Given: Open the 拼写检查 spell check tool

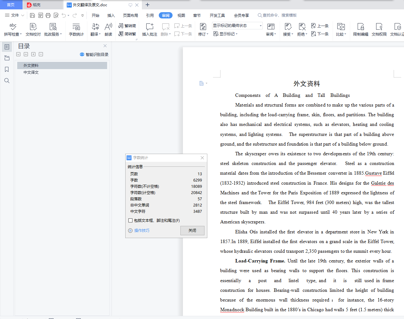Looking at the screenshot, I should click(x=13, y=30).
